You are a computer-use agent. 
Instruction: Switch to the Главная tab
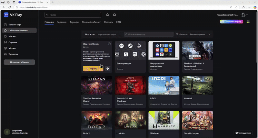[49, 22]
